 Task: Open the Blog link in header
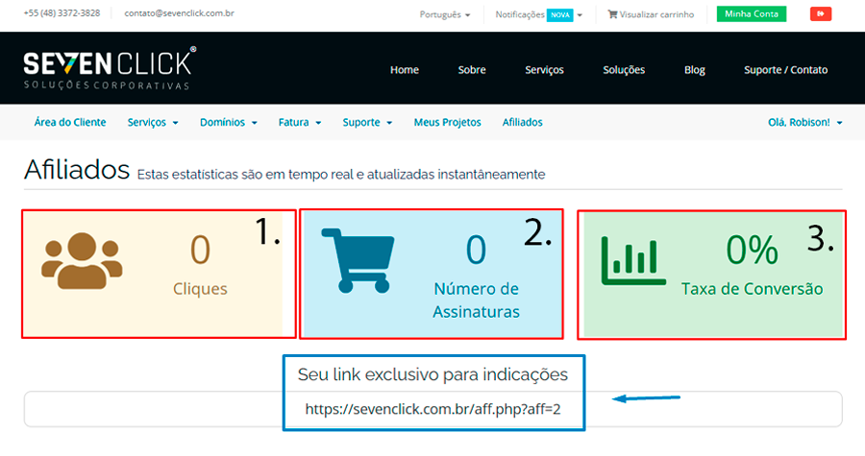click(x=694, y=70)
